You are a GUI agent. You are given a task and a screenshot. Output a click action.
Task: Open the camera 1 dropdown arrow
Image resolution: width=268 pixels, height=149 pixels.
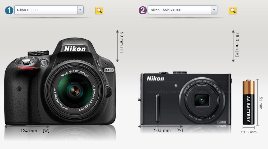[80, 10]
